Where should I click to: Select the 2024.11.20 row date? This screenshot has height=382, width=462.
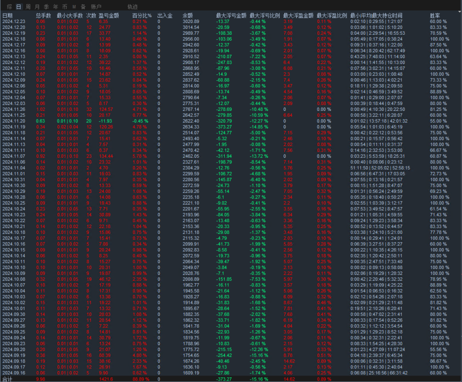pos(14,121)
